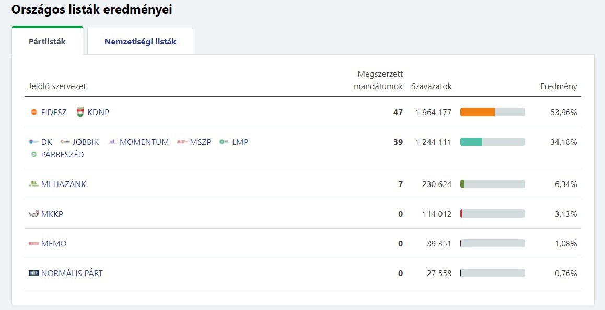605x310 pixels.
Task: Open the MSZP party link
Action: click(x=201, y=142)
